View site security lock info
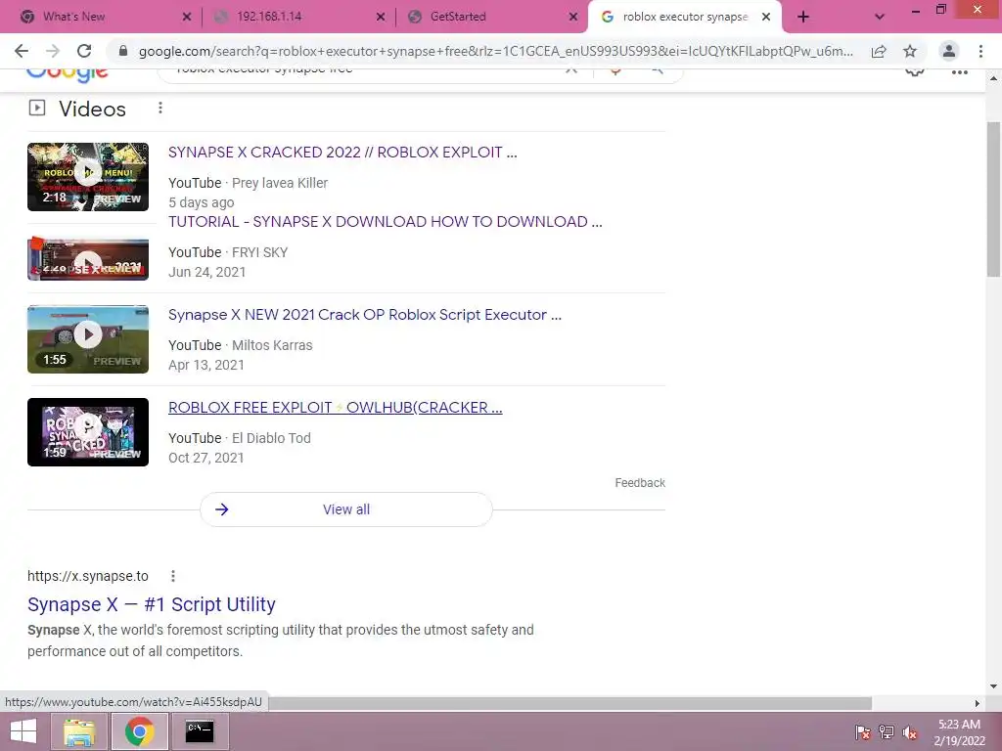 click(x=122, y=51)
